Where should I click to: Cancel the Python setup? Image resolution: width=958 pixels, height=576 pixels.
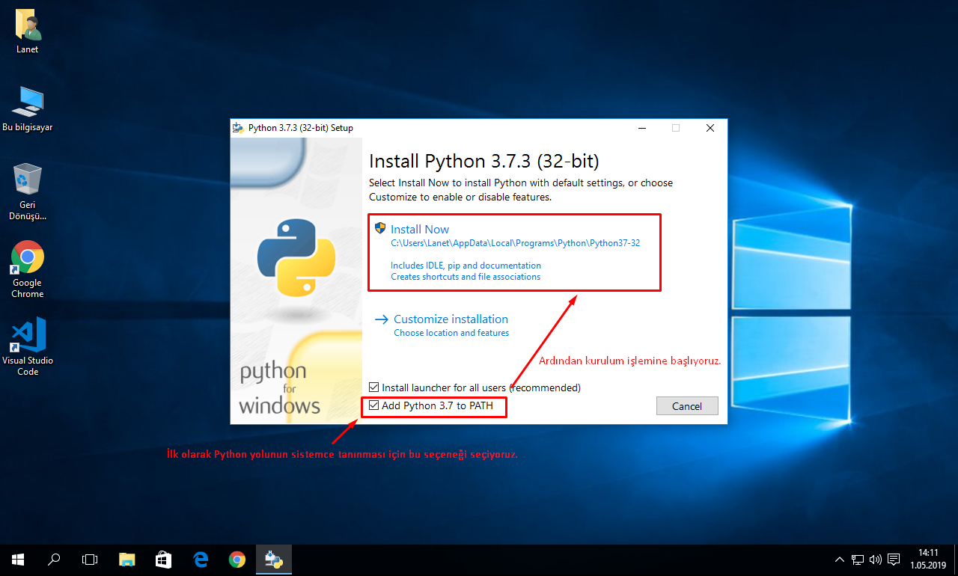coord(686,405)
